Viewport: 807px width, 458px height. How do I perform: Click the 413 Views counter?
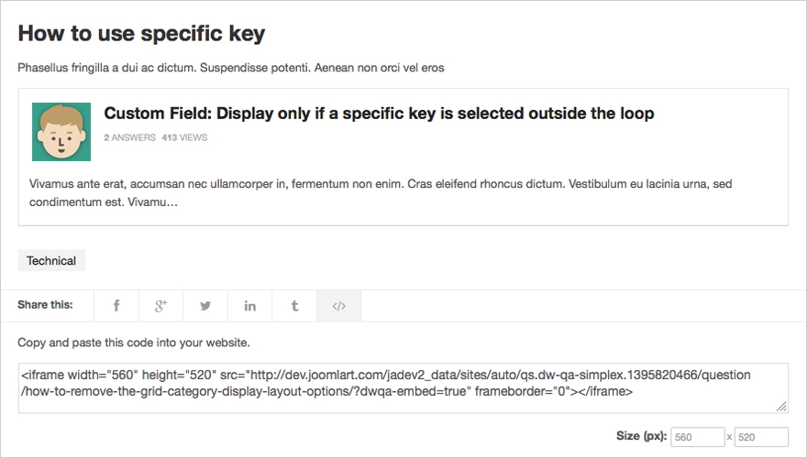[184, 137]
